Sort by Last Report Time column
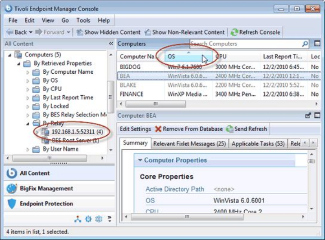325x240 pixels. pos(284,57)
